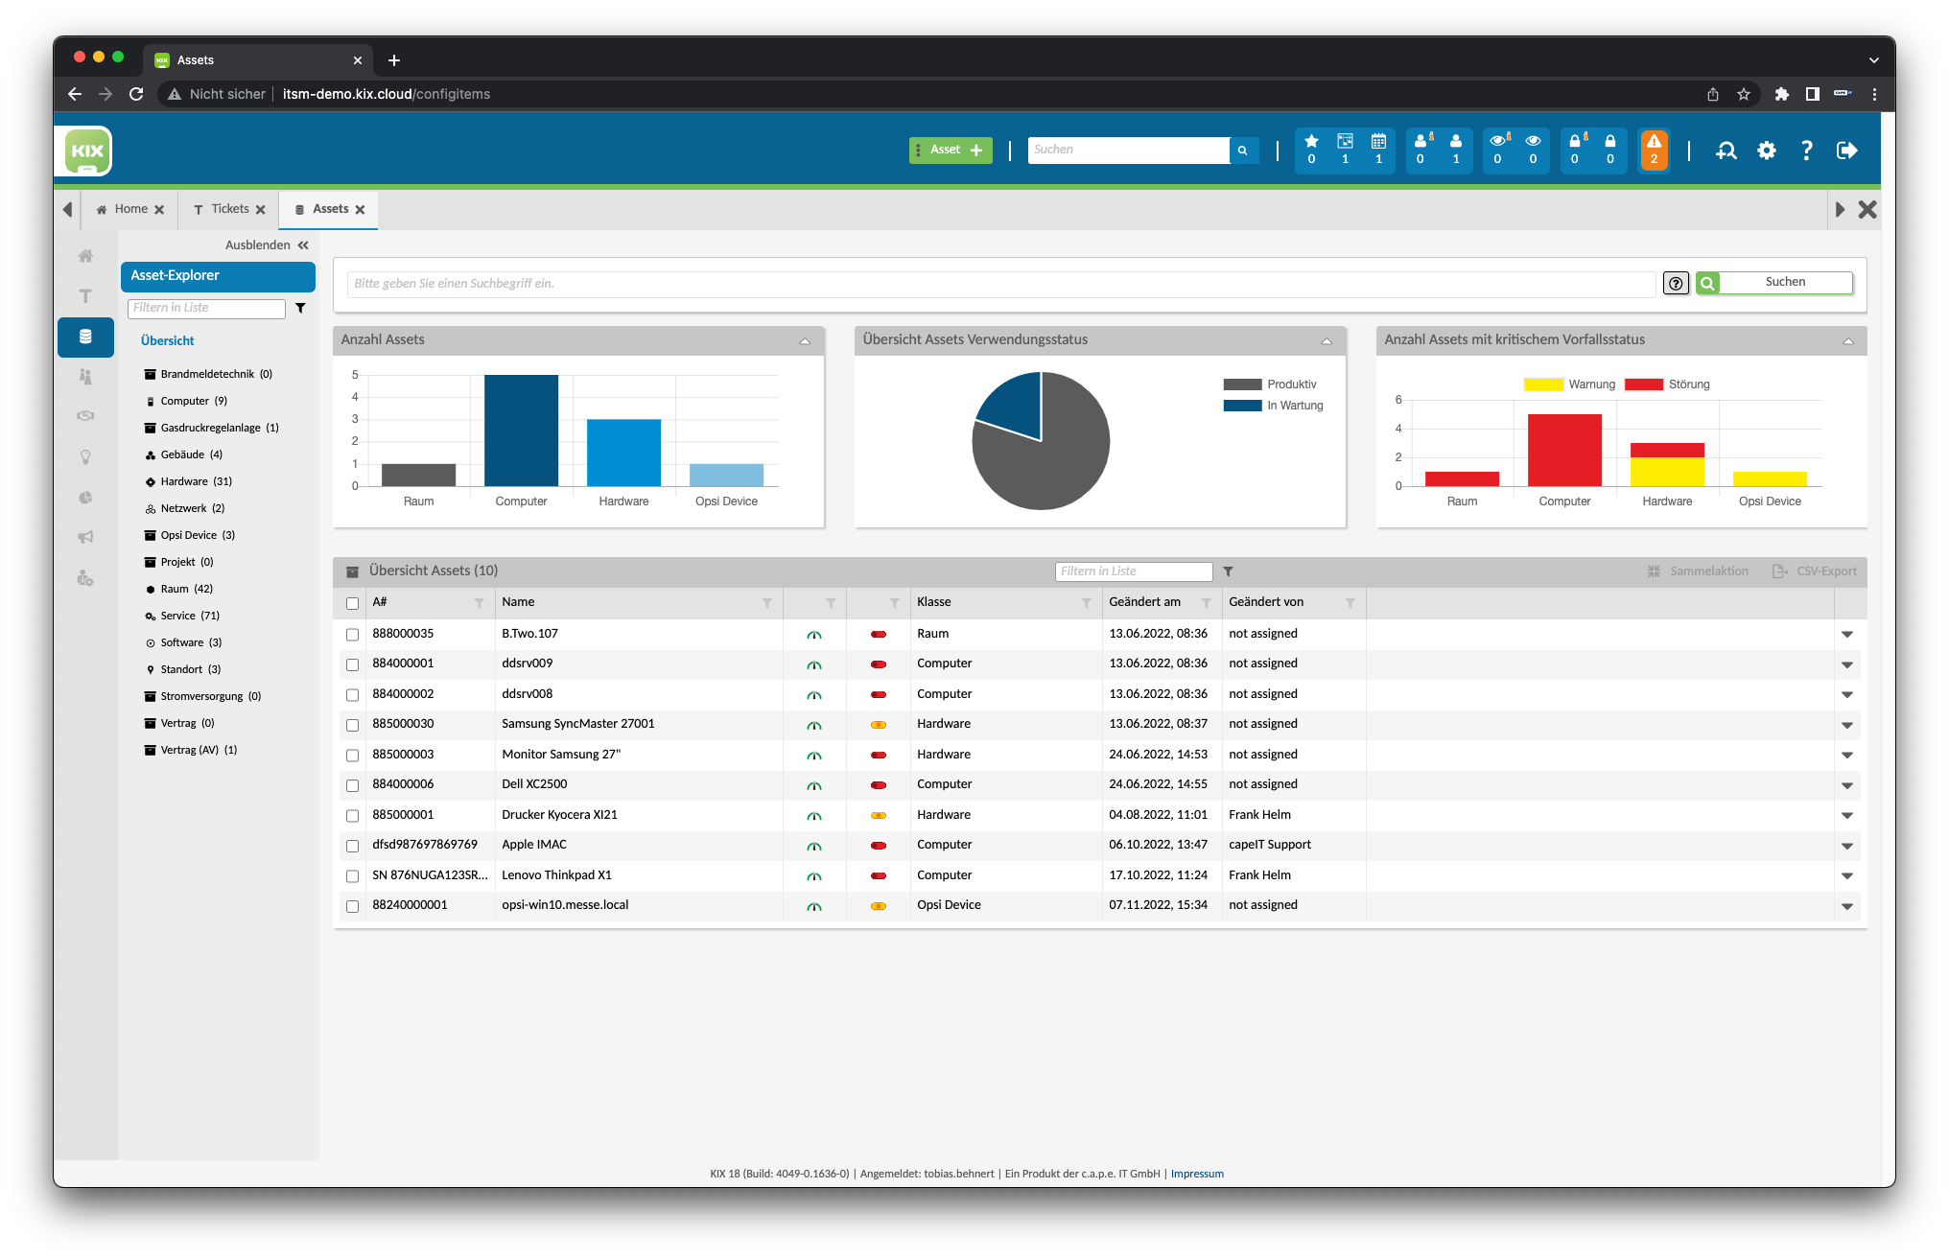The image size is (1949, 1258).
Task: Open the filter dropdown on the Name column
Action: [x=765, y=603]
